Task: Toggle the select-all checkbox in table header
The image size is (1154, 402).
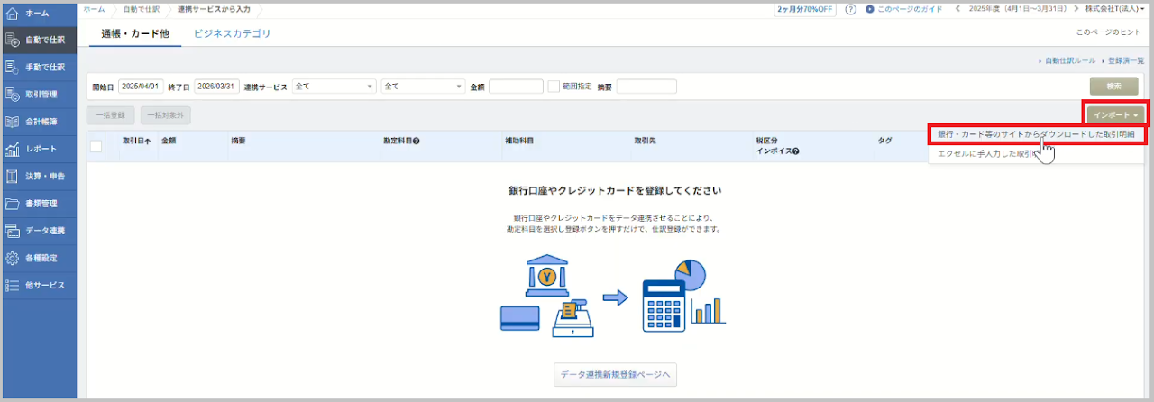Action: [x=96, y=146]
